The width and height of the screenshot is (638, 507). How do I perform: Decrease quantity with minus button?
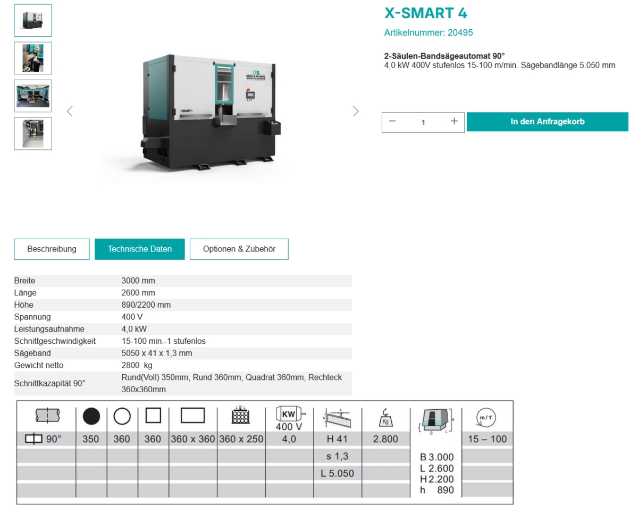(392, 122)
